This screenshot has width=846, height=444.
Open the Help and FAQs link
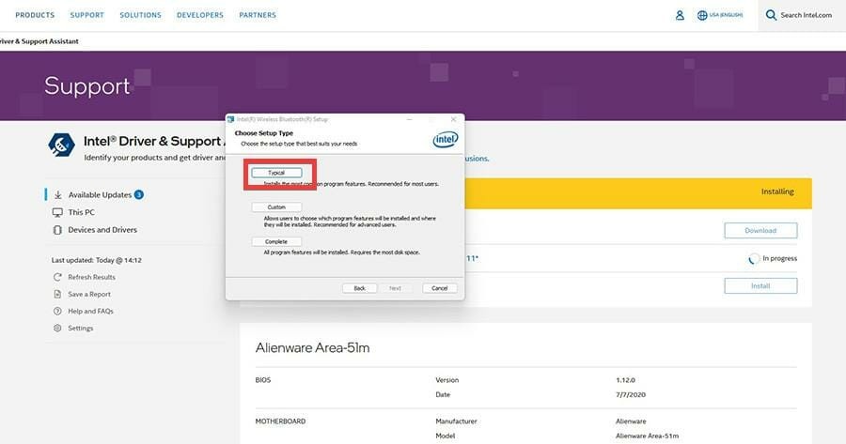[90, 311]
